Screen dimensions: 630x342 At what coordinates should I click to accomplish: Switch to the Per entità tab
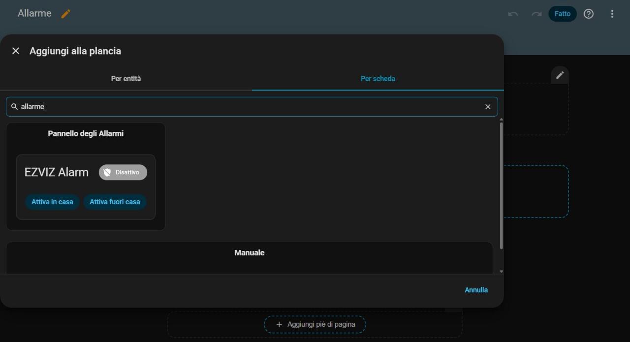click(x=126, y=78)
